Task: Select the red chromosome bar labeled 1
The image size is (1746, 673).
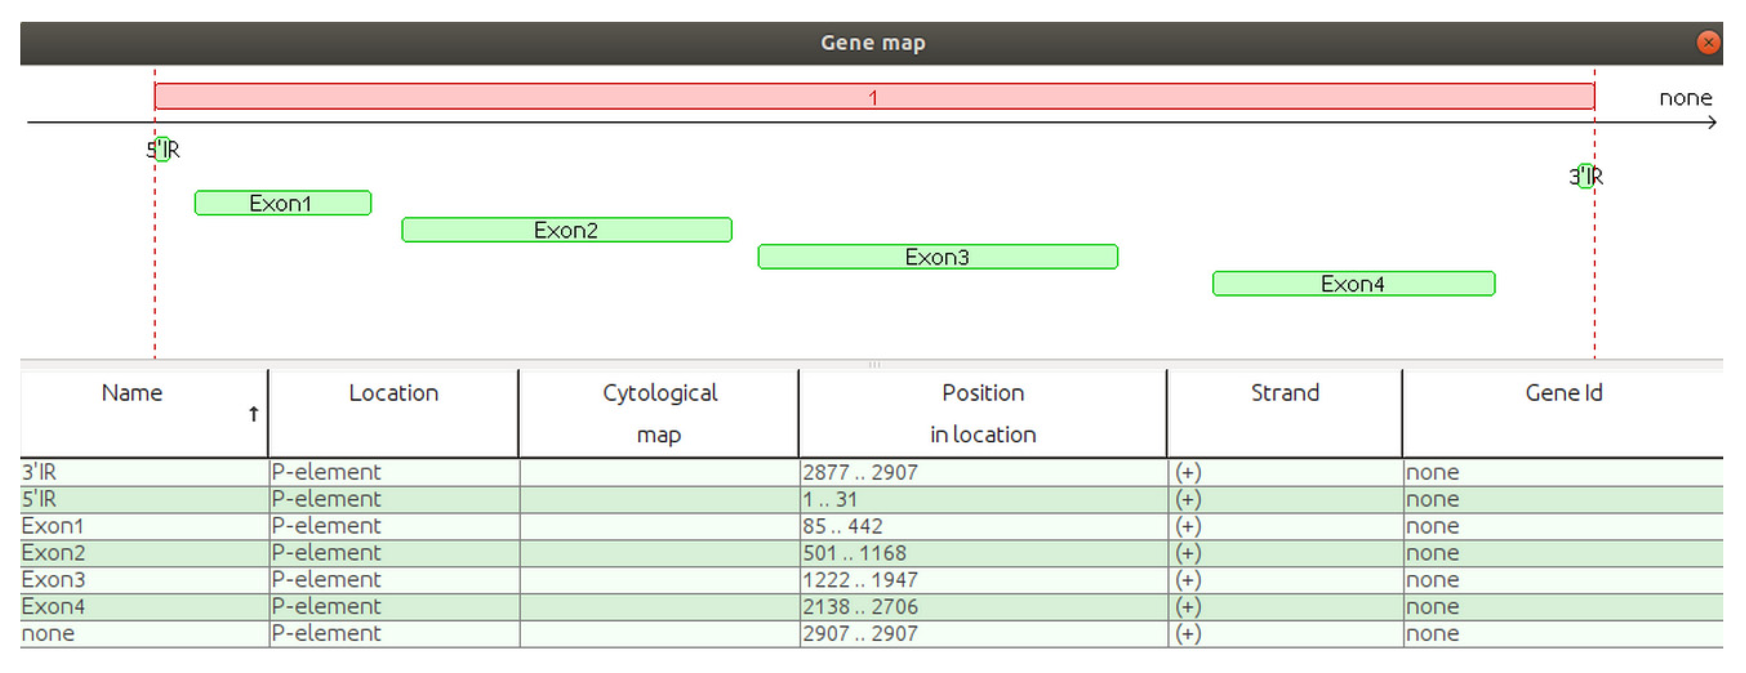Action: pos(873,97)
